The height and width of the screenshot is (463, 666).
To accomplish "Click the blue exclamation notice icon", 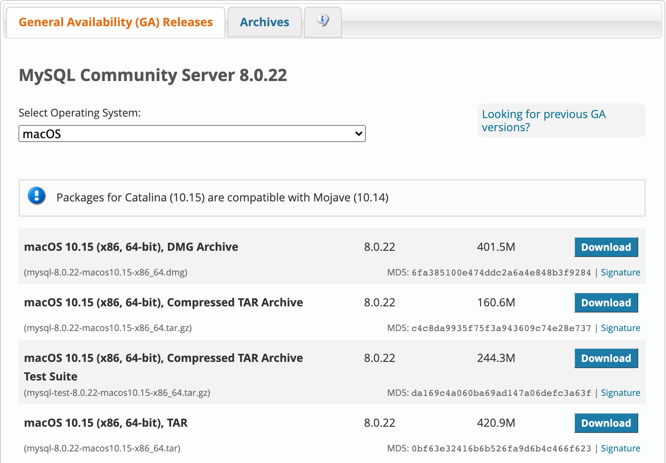I will click(37, 196).
